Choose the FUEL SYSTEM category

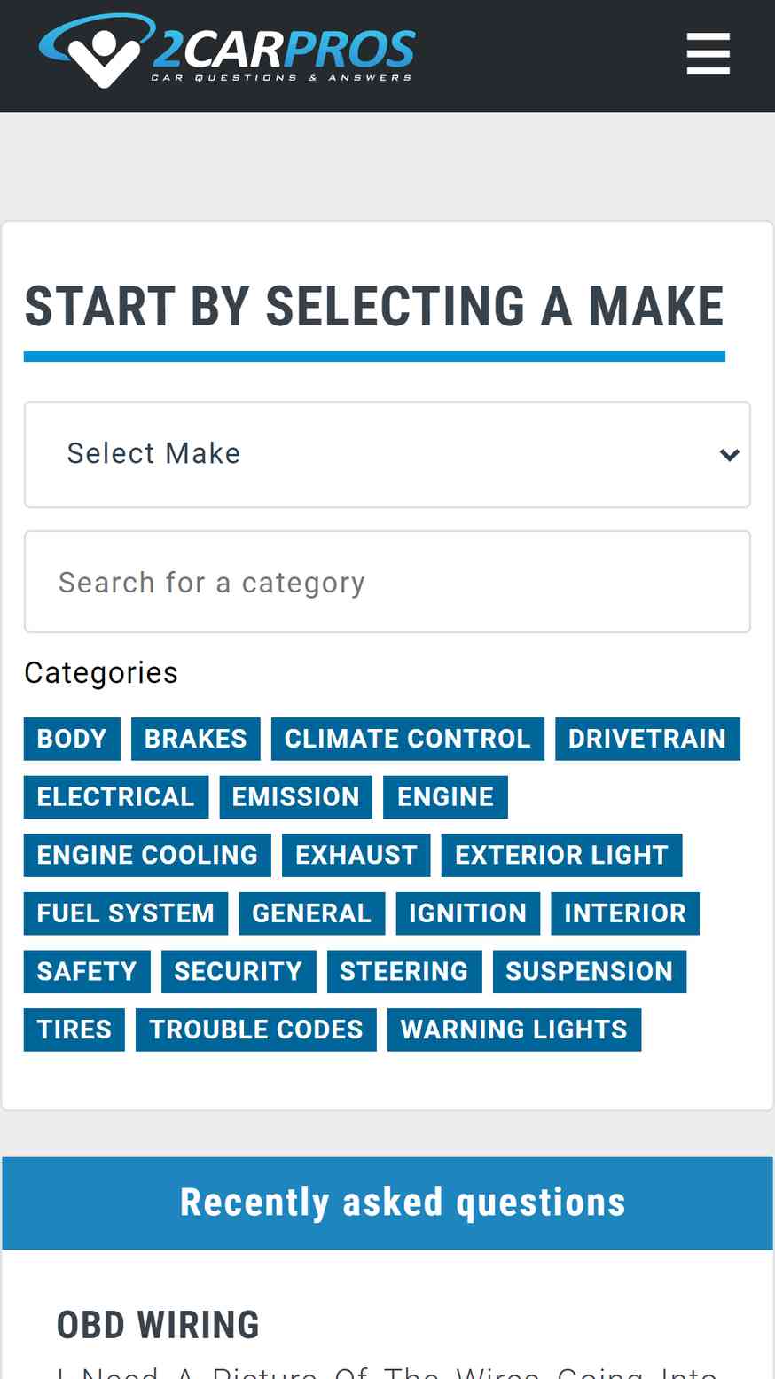tap(126, 913)
